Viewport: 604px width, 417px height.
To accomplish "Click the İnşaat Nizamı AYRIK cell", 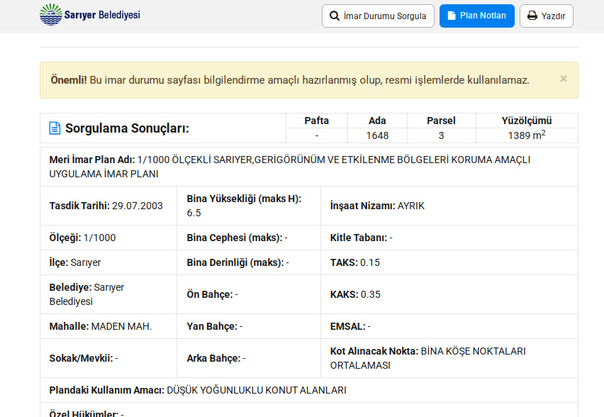I will tap(449, 206).
